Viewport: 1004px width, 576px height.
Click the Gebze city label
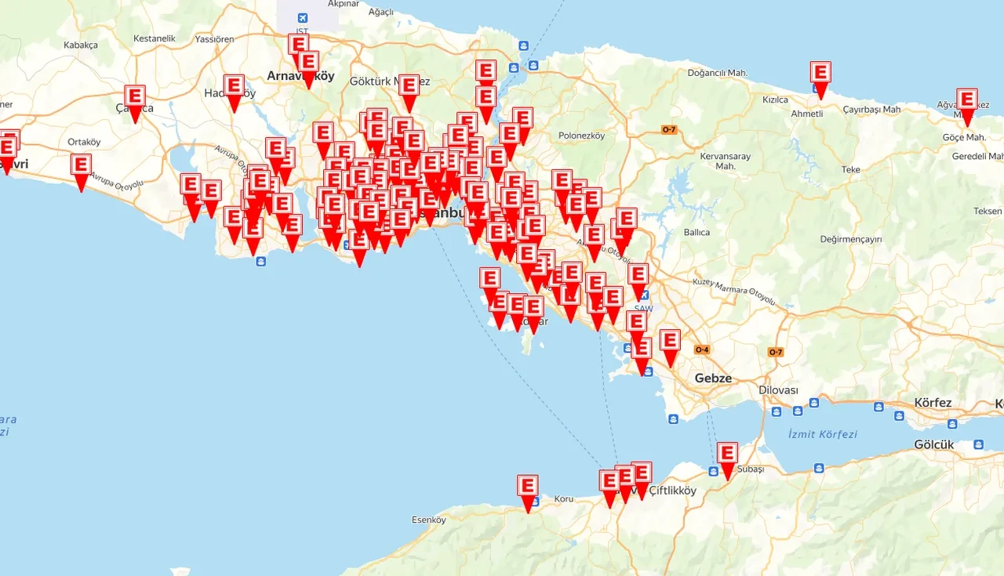(713, 378)
